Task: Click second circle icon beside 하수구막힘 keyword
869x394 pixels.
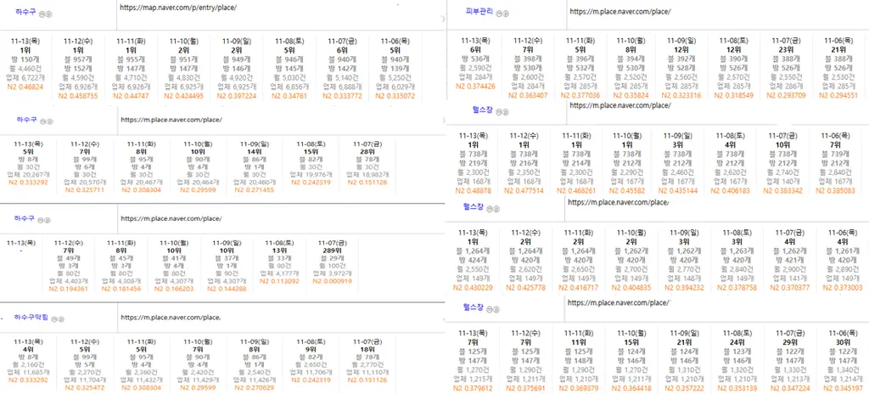Action: [x=62, y=318]
